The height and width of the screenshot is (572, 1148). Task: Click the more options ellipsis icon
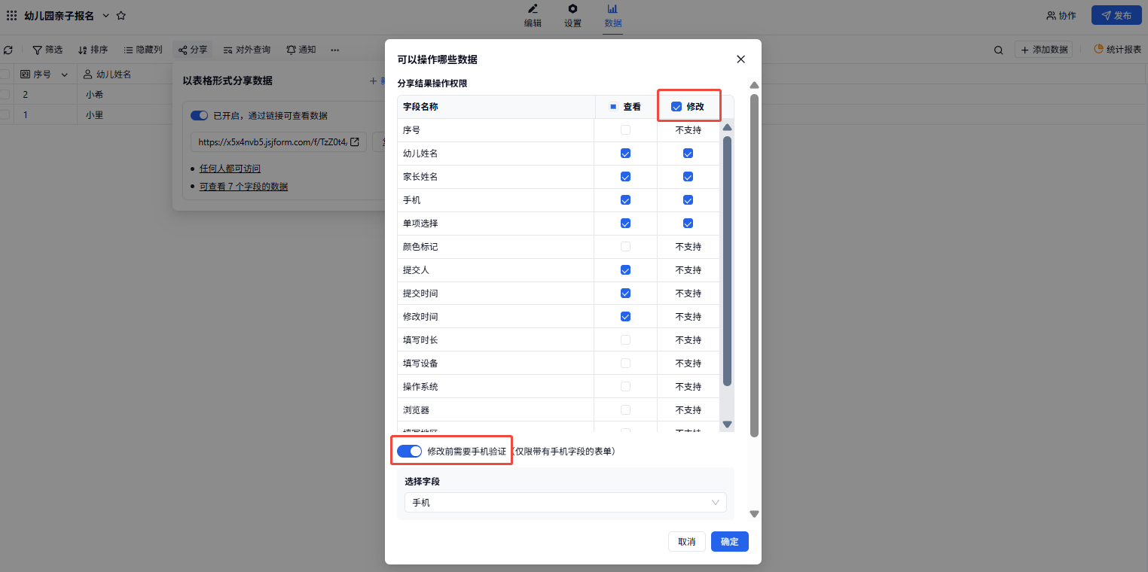335,50
